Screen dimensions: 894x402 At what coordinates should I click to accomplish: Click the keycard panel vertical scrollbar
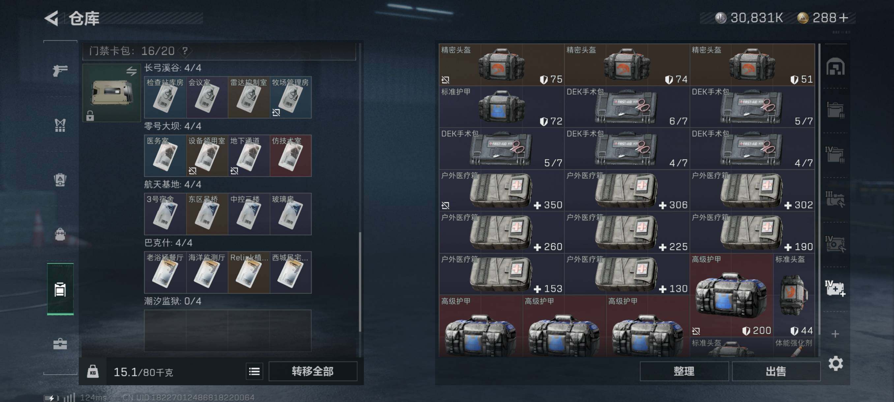tap(360, 282)
